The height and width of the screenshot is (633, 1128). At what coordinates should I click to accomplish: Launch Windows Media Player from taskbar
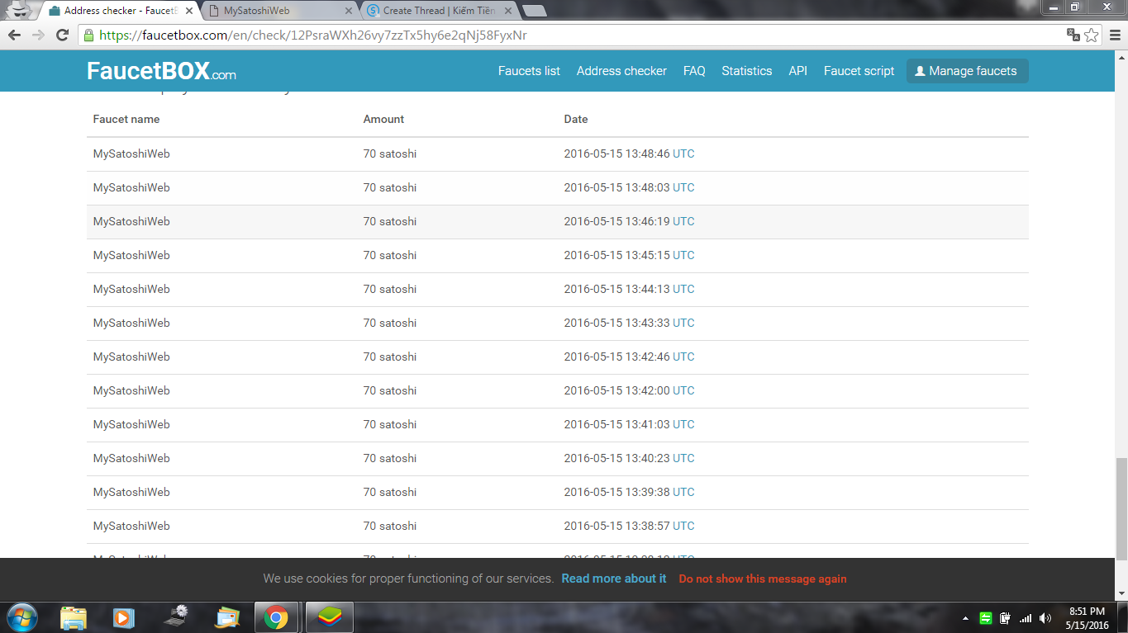coord(123,617)
